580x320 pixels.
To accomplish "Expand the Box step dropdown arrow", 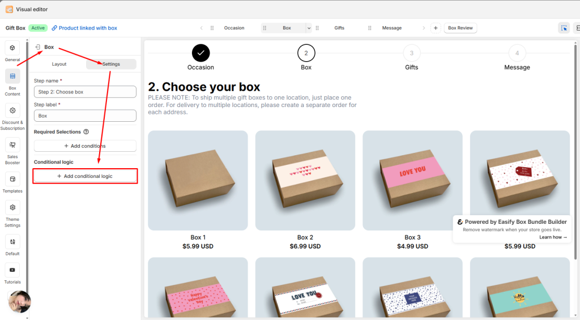I will coord(309,28).
